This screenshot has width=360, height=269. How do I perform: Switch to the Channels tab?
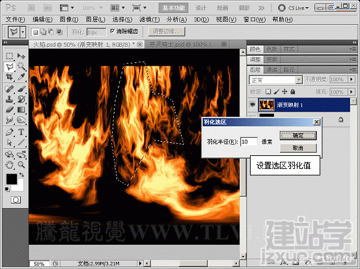tap(271, 70)
